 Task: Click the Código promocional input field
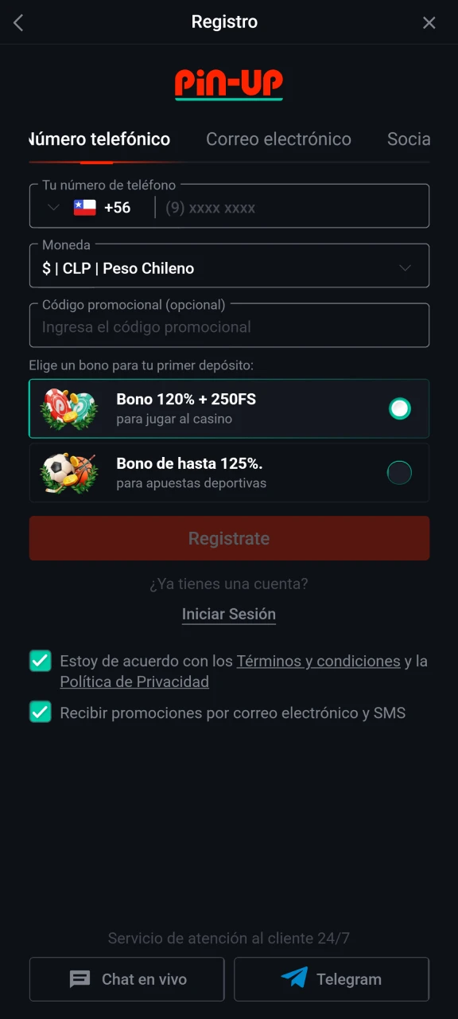[x=229, y=325]
